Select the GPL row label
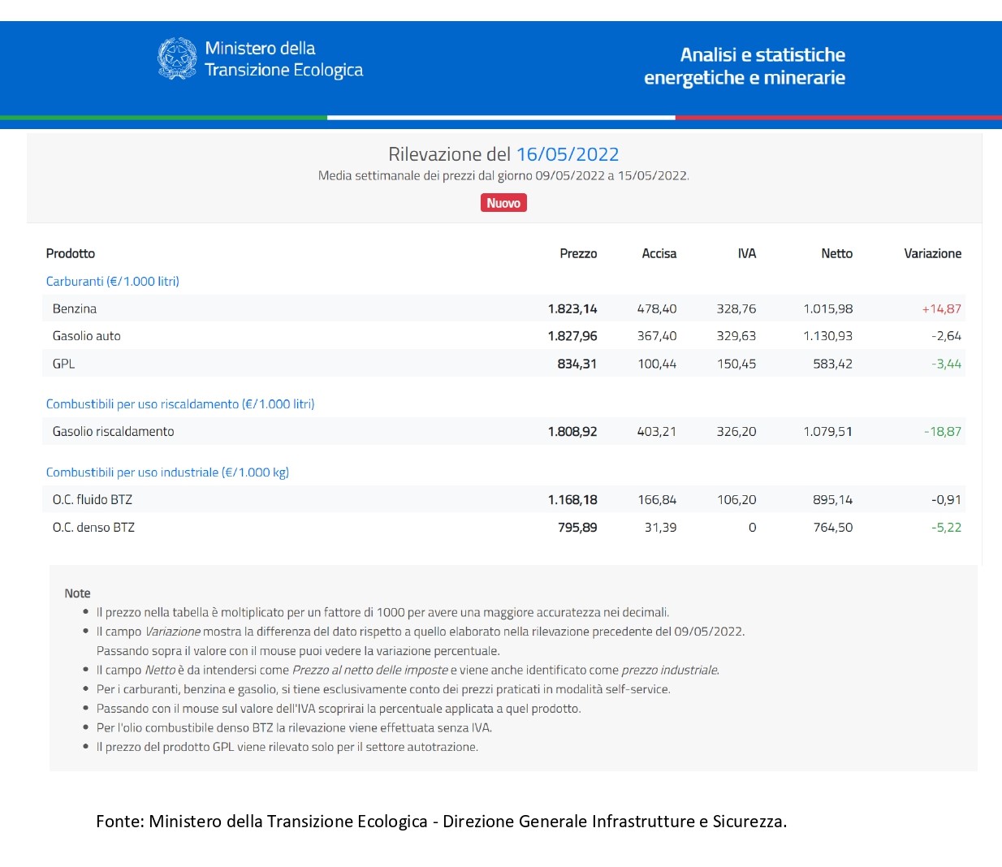 point(64,364)
